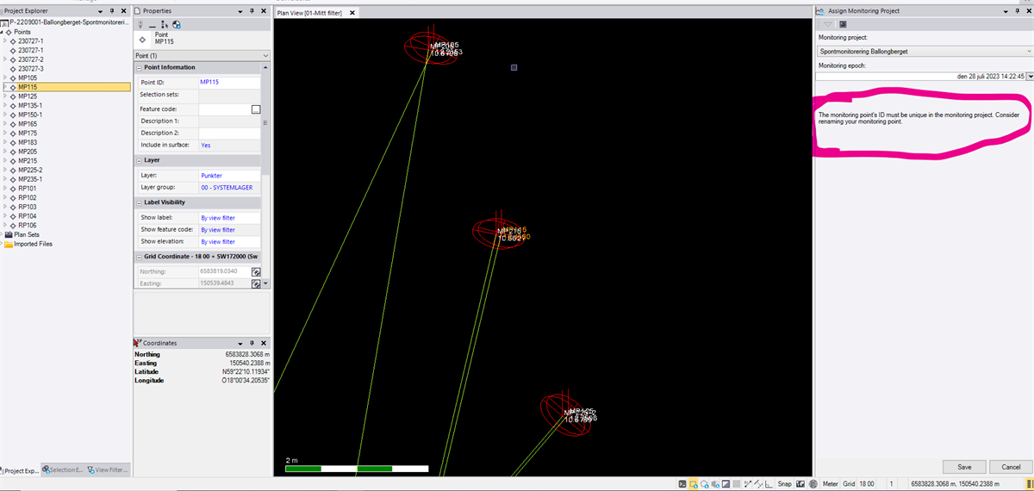Click the Northing coordinate picker icon
The height and width of the screenshot is (491, 1034).
[x=256, y=272]
